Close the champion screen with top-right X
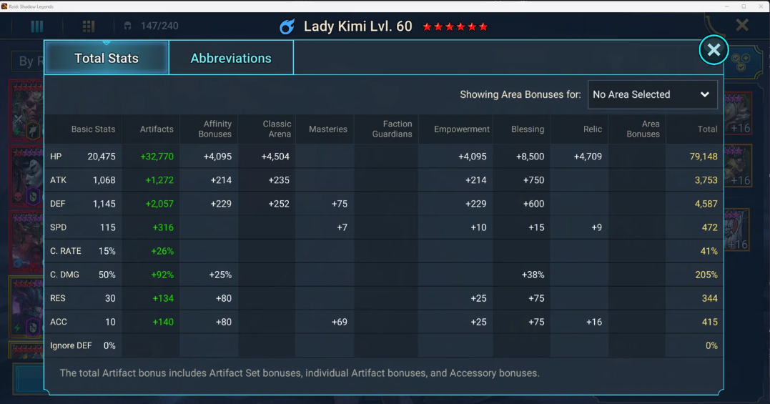 tap(742, 25)
